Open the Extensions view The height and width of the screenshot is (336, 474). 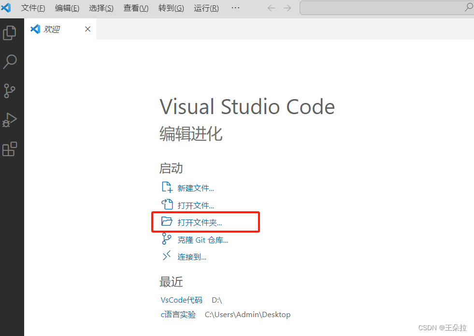(x=10, y=149)
